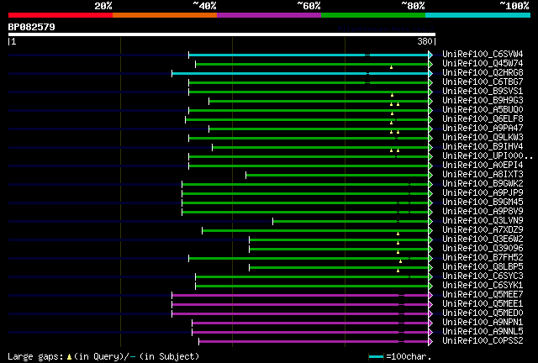The image size is (538, 363).
Task: Click the red 20% legend segment
Action: [61, 15]
